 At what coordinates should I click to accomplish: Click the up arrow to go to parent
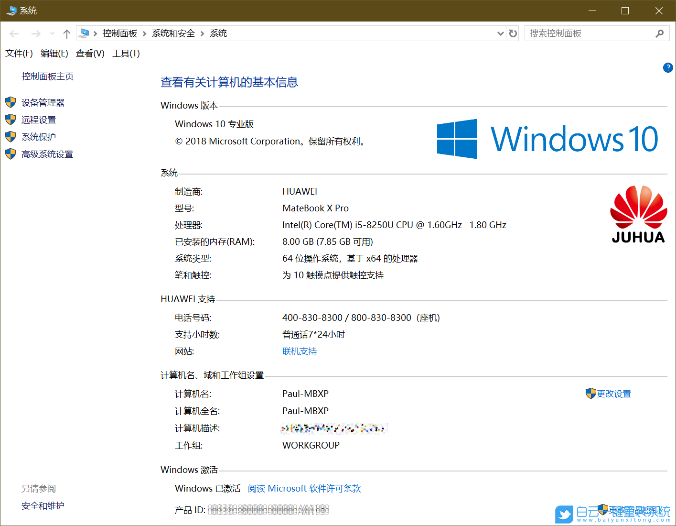[66, 33]
